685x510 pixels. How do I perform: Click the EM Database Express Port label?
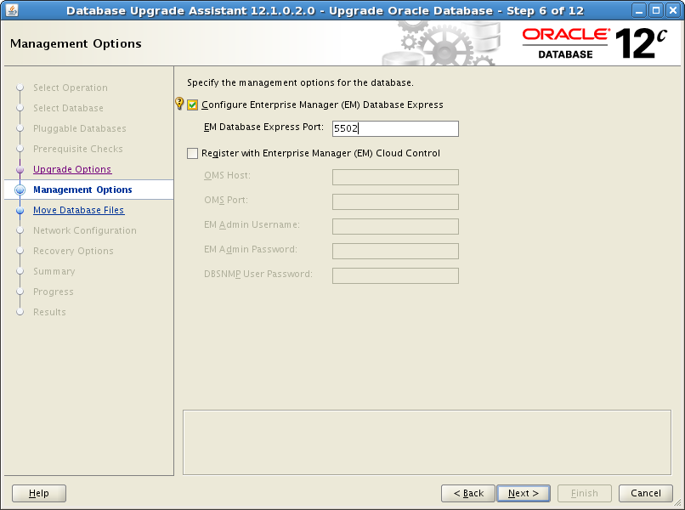click(x=263, y=127)
